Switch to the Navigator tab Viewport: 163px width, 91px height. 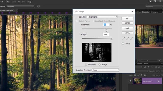click(x=146, y=12)
